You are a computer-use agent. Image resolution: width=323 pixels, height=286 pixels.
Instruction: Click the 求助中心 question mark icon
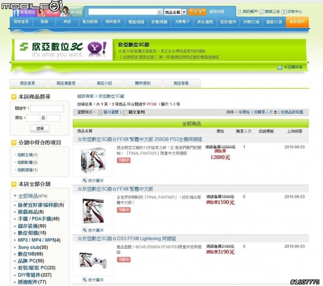(284, 12)
